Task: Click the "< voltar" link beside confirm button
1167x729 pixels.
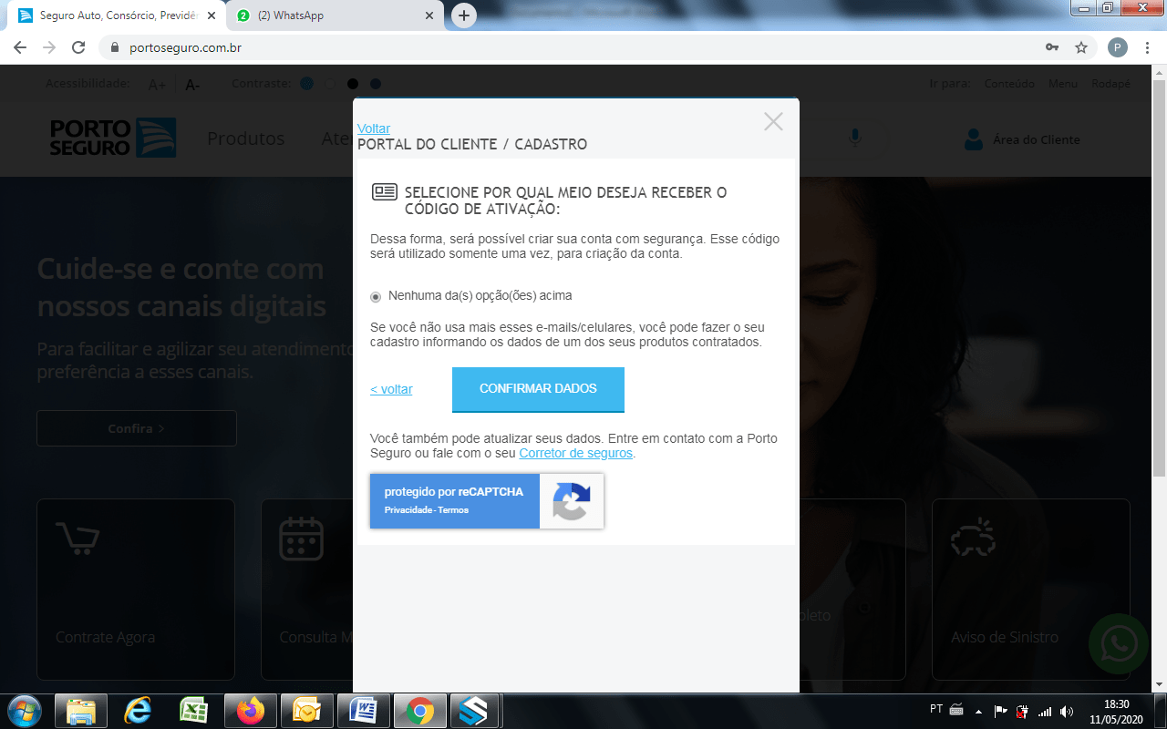Action: [391, 389]
